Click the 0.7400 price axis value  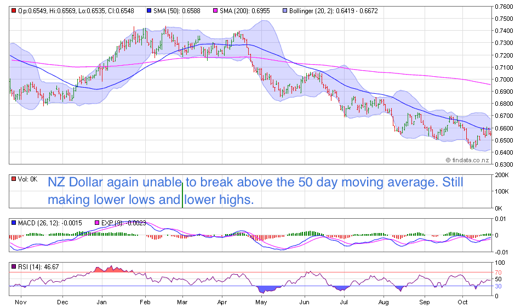[504, 31]
